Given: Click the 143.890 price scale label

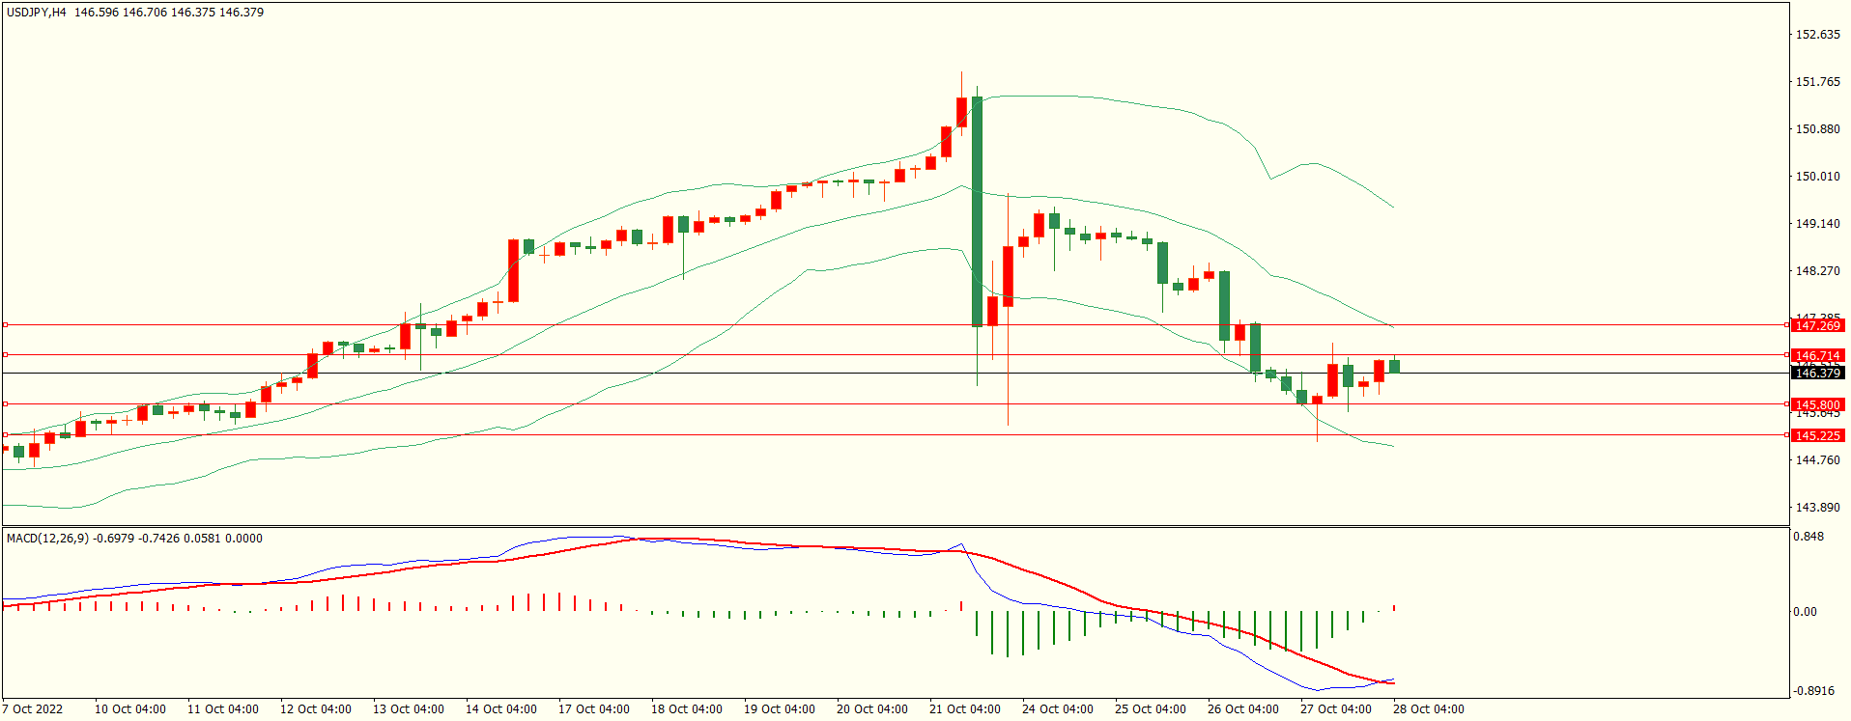Looking at the screenshot, I should [1817, 508].
